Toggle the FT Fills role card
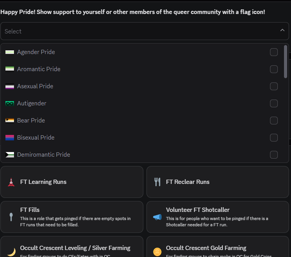This screenshot has height=257, width=291. (x=72, y=217)
